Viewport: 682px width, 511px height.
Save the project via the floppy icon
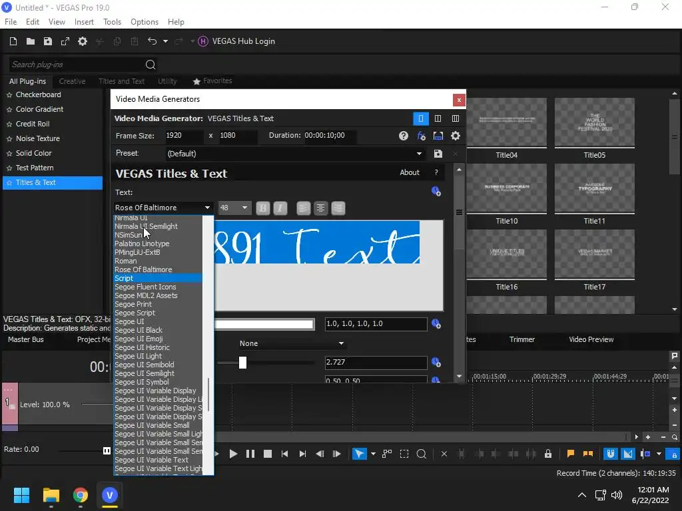48,41
